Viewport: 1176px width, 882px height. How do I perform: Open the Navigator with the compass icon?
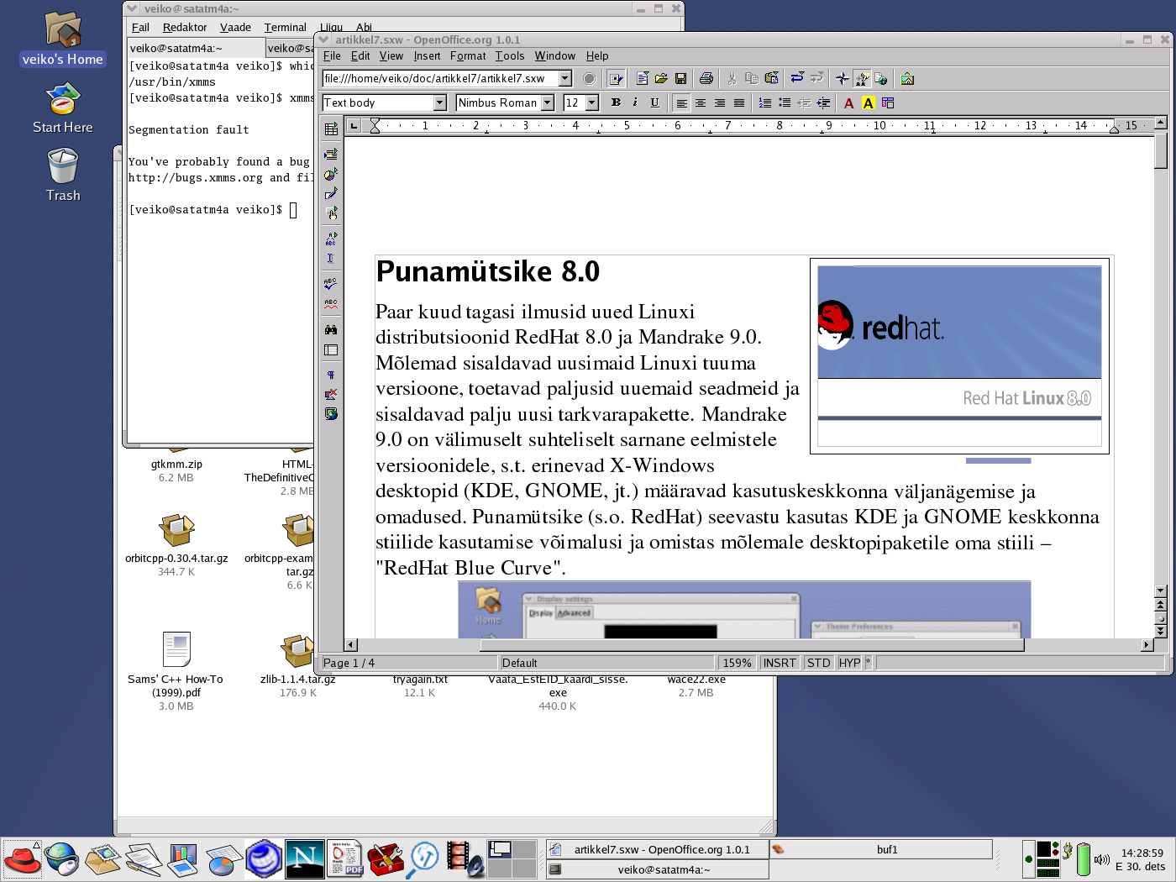click(843, 79)
